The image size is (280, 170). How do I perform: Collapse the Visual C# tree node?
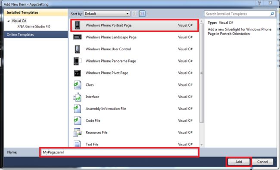[8, 21]
